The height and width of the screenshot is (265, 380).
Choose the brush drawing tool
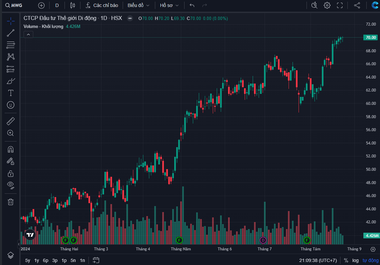[x=11, y=81]
